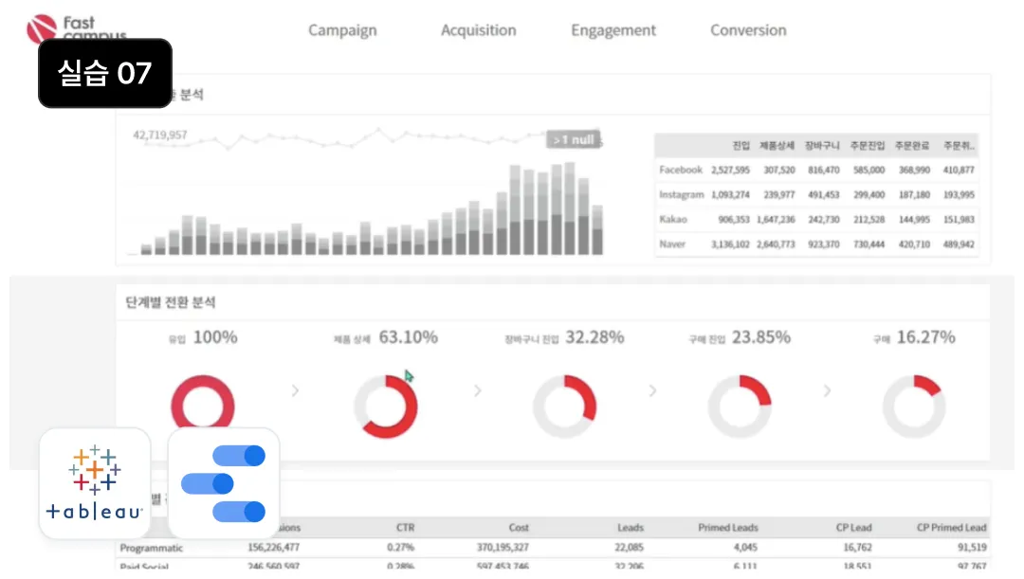
Task: Click chevron between 63.10% and 32.28% donuts
Action: tap(477, 390)
